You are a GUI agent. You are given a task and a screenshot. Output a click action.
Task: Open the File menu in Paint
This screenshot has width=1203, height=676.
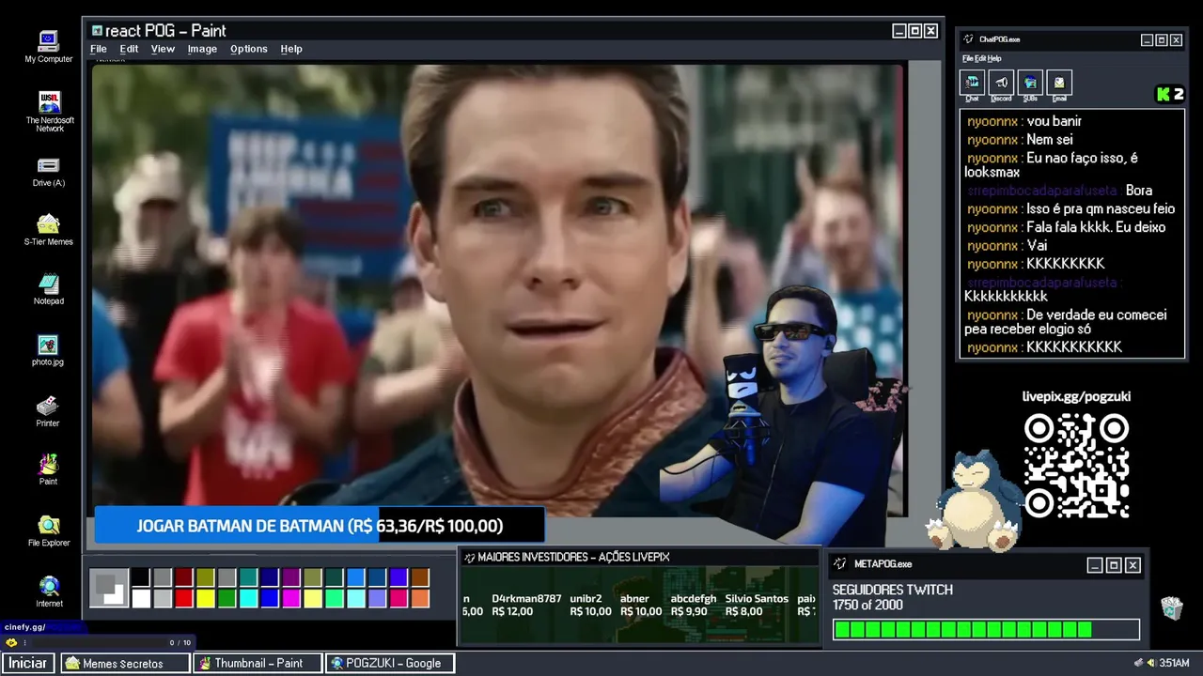click(98, 49)
